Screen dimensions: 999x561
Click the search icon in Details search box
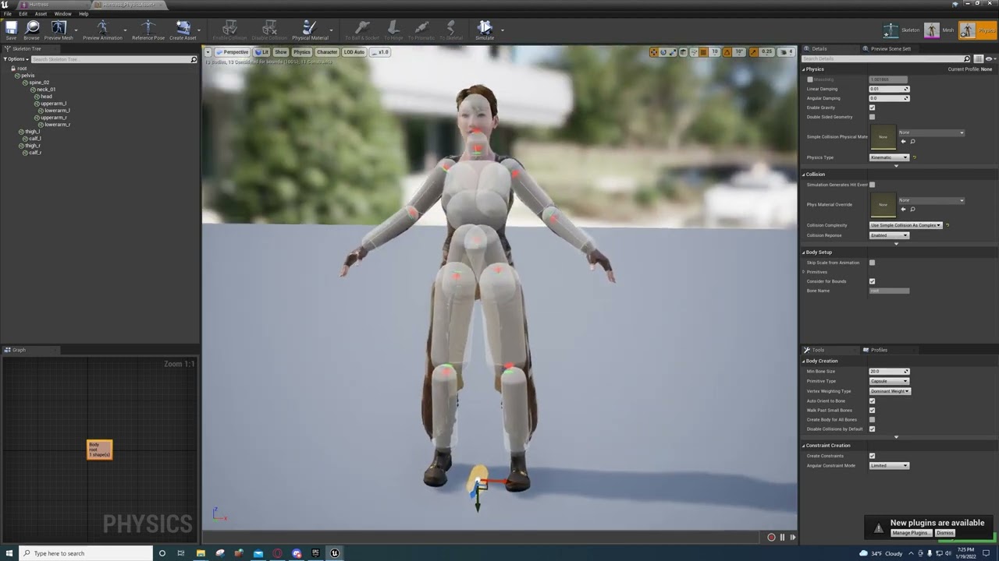[967, 58]
